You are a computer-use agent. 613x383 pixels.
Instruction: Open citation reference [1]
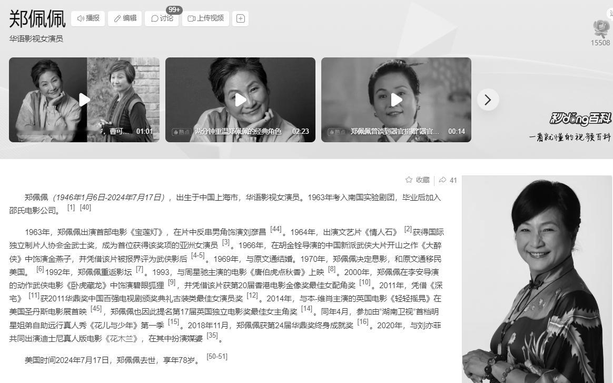click(x=71, y=208)
